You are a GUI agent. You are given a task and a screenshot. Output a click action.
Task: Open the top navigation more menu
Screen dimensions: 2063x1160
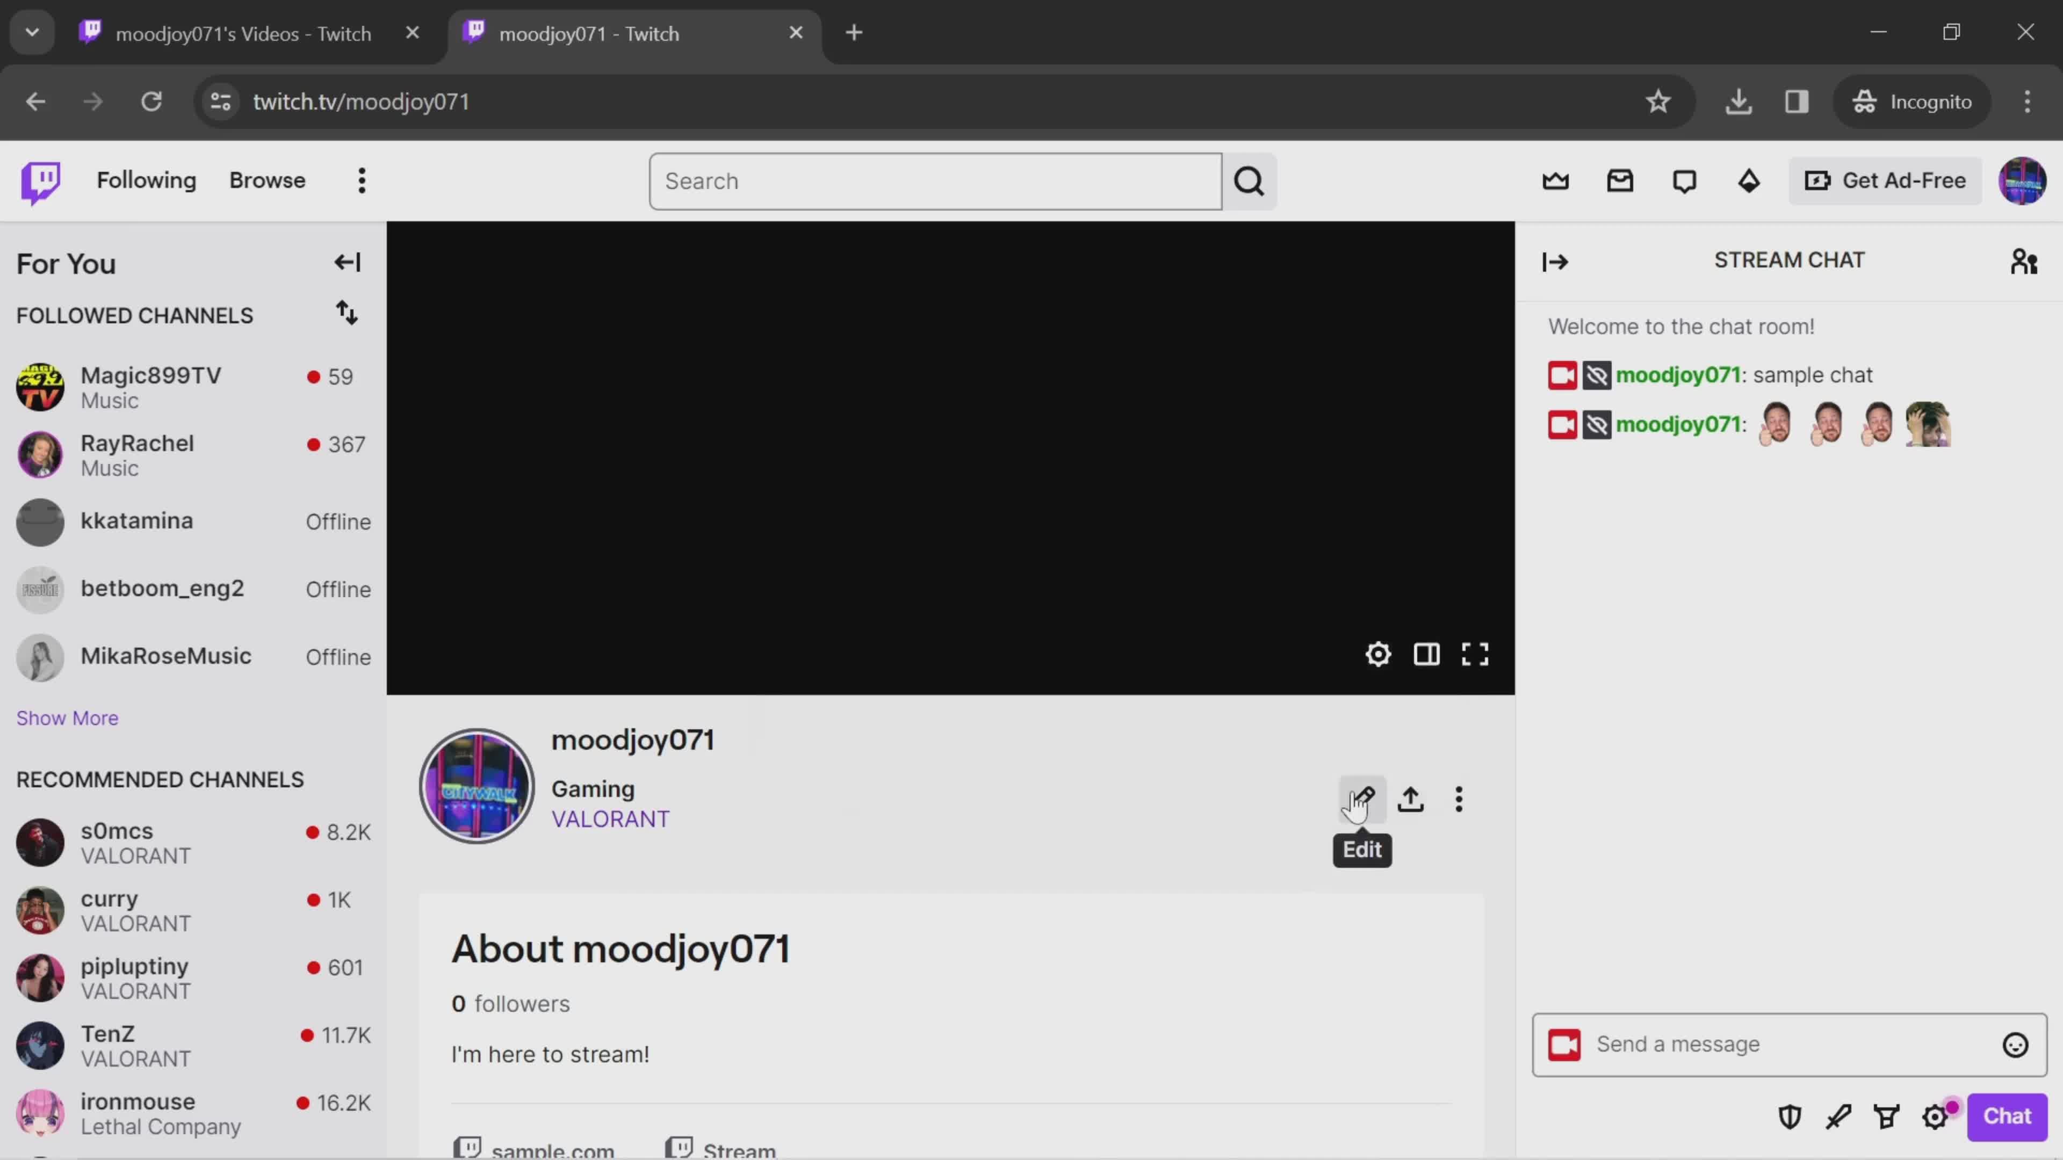coord(362,181)
